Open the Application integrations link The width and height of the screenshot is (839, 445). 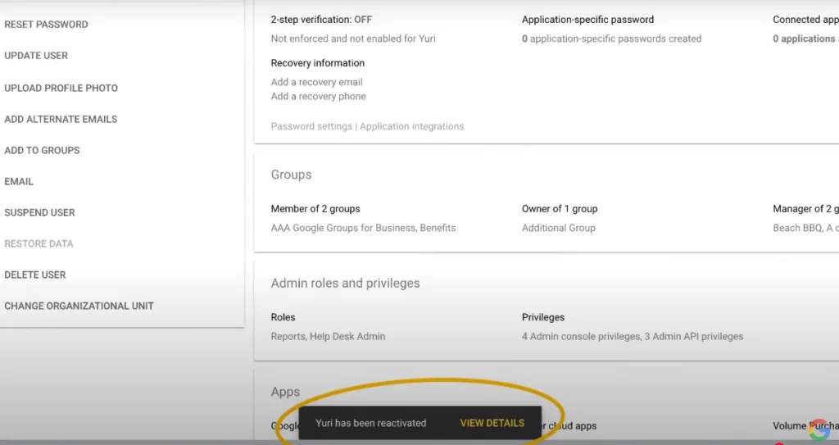point(411,126)
